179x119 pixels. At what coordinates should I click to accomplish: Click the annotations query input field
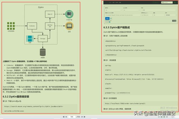coord(123,15)
